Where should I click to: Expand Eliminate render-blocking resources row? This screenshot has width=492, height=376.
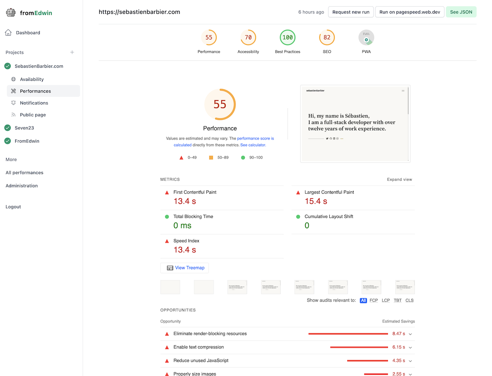tap(410, 334)
